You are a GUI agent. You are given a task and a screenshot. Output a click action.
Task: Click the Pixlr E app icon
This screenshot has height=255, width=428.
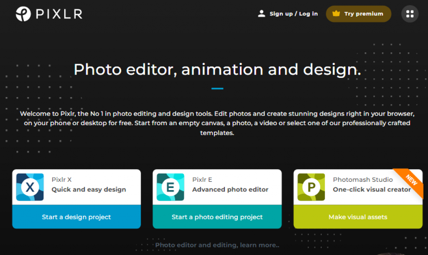click(171, 187)
